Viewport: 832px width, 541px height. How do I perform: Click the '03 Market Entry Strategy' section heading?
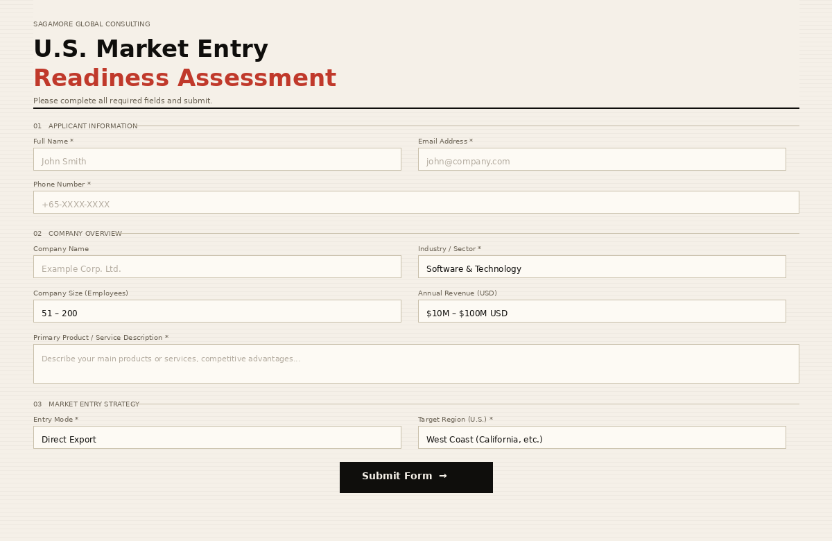[x=86, y=404]
